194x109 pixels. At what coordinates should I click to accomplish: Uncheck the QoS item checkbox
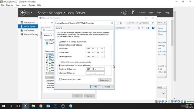[x=47, y=60]
